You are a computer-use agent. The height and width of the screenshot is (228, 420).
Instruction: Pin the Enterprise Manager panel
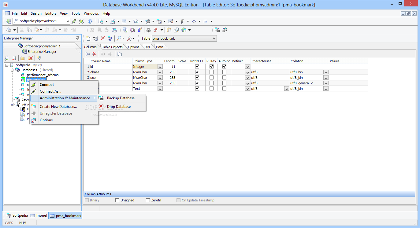(x=78, y=38)
